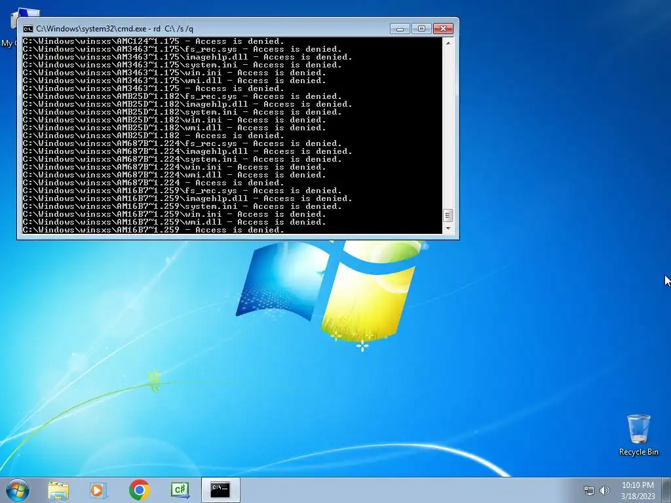Click the cmd.exe title bar text
This screenshot has width=671, height=503.
click(115, 29)
